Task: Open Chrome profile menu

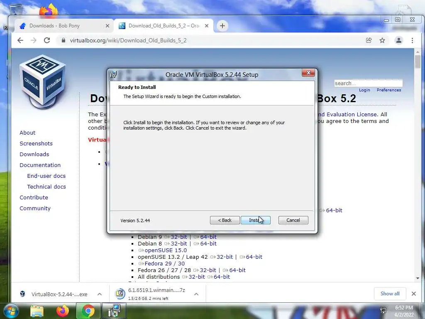Action: click(399, 40)
